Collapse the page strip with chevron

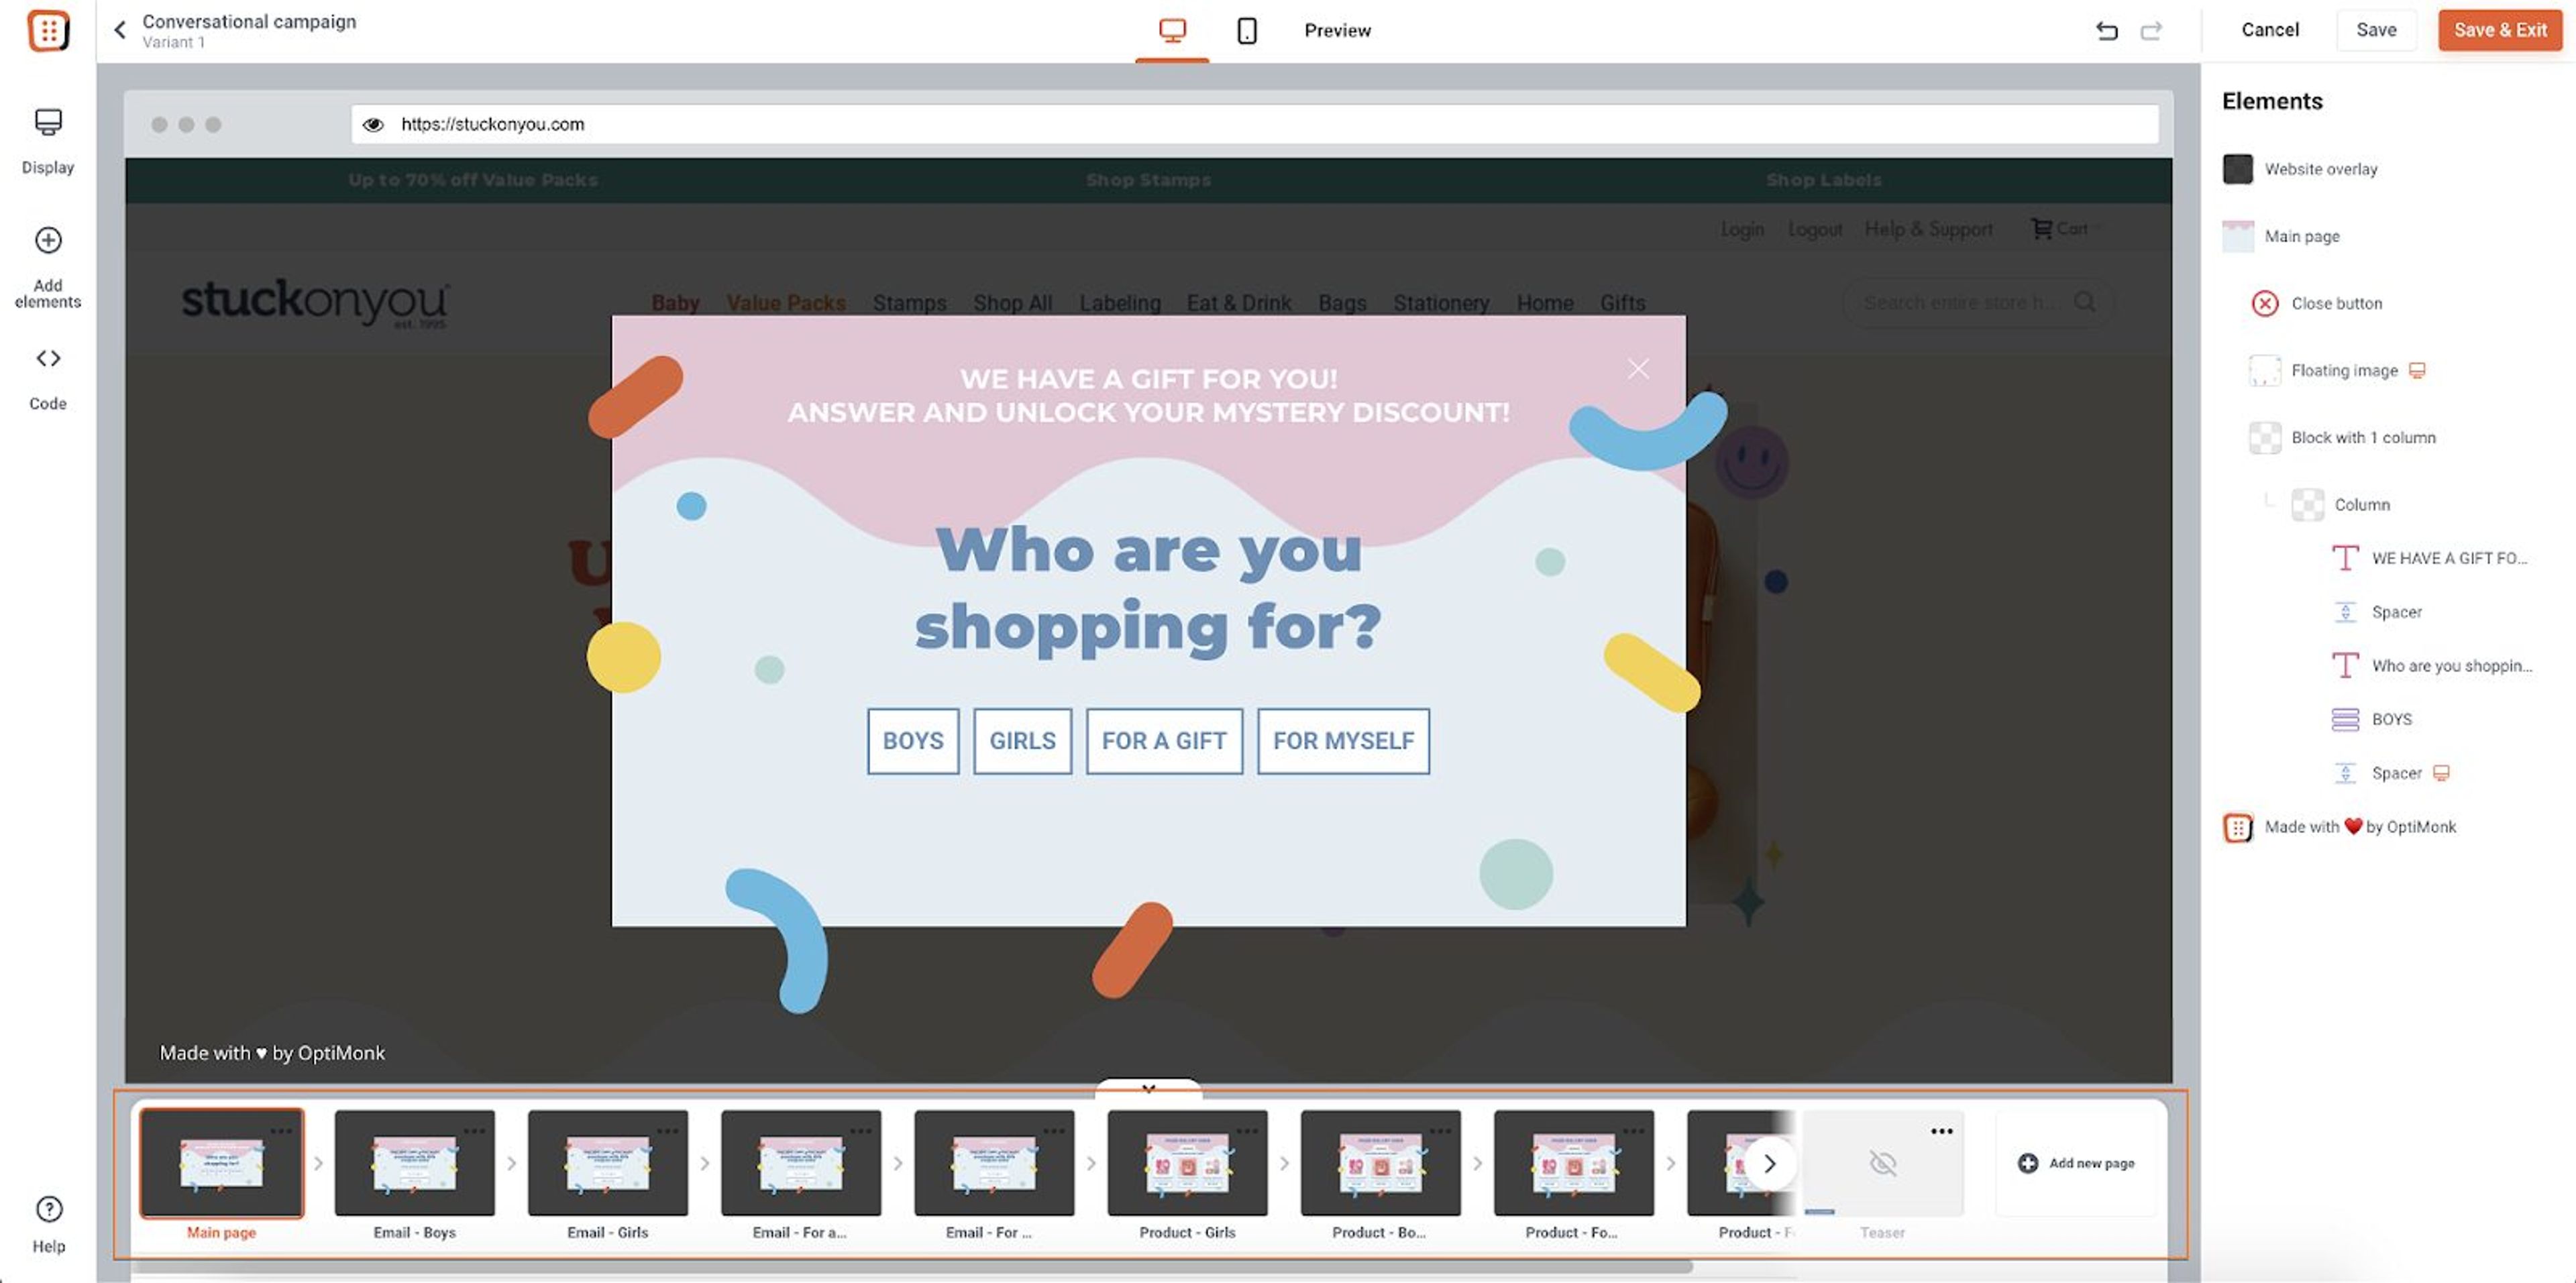point(1148,1089)
